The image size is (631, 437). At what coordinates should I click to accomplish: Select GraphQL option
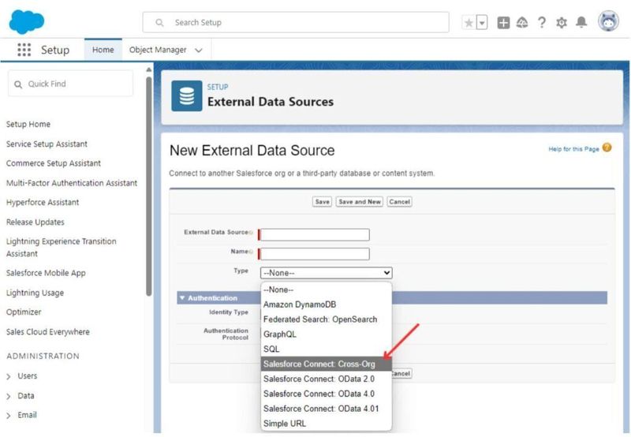[326, 334]
